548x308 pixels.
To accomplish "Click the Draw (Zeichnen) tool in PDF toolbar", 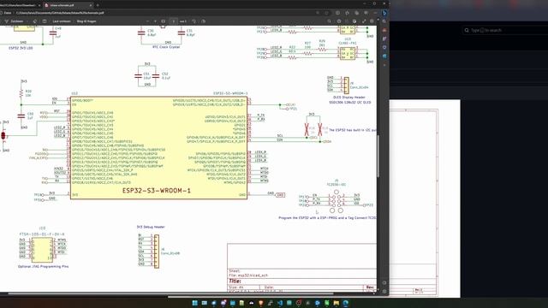I will [x=14, y=21].
